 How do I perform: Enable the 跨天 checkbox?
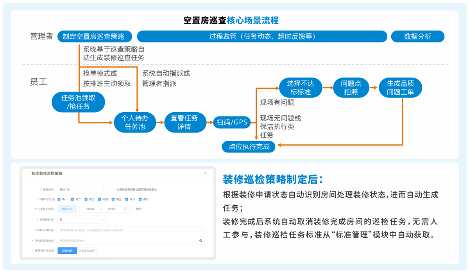pyautogui.click(x=133, y=209)
